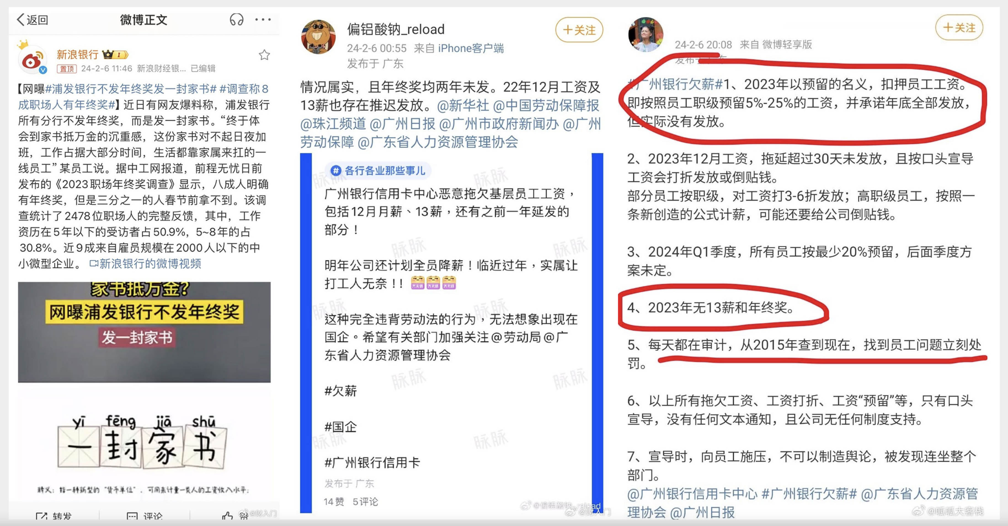Open the three-dot more options menu
1008x526 pixels.
(x=263, y=19)
